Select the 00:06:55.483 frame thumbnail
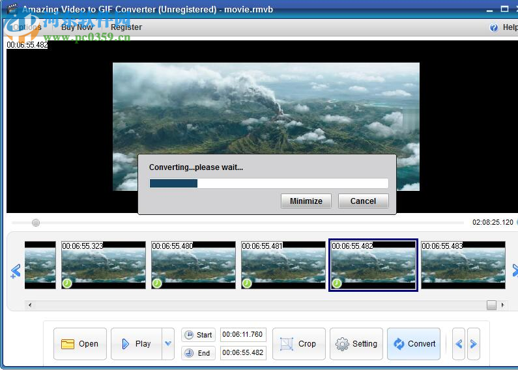The width and height of the screenshot is (518, 370). [463, 265]
